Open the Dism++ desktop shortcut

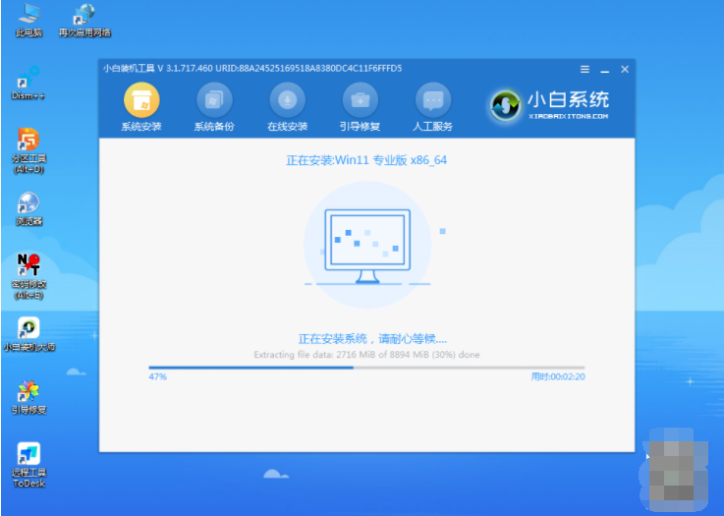point(28,84)
